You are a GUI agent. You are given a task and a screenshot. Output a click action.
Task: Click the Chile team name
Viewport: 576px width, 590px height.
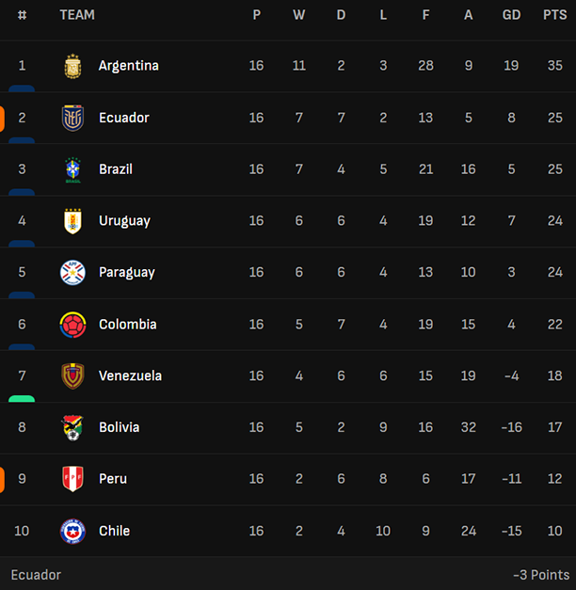(115, 531)
